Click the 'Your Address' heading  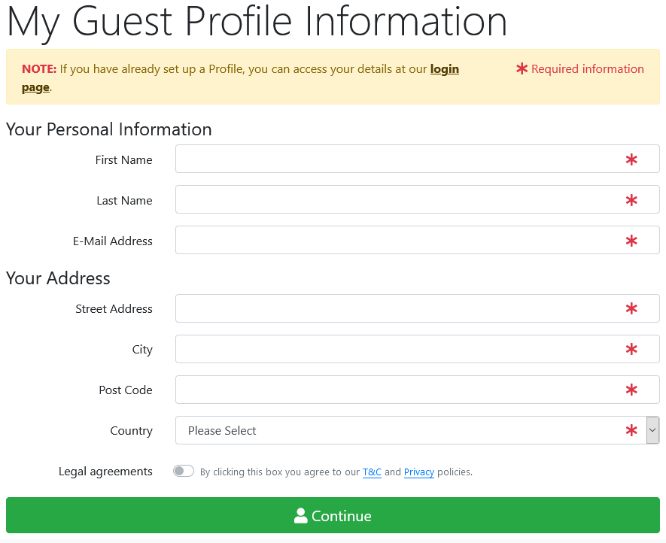pos(58,278)
